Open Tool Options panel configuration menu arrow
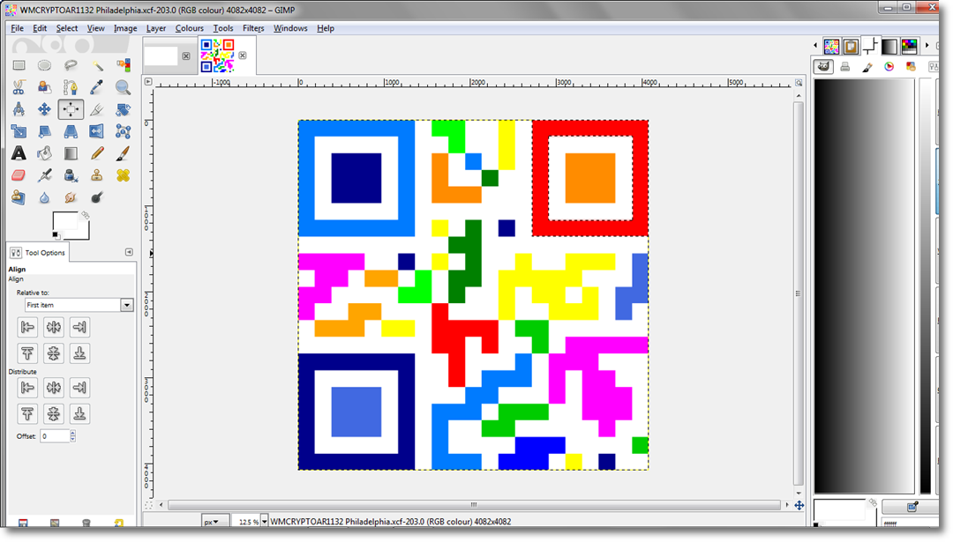 (129, 252)
